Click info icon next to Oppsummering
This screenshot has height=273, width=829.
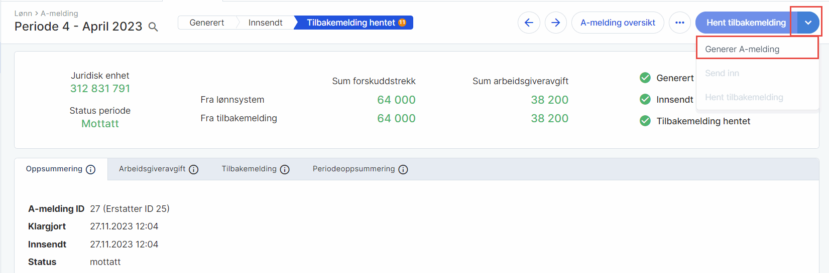click(x=91, y=170)
